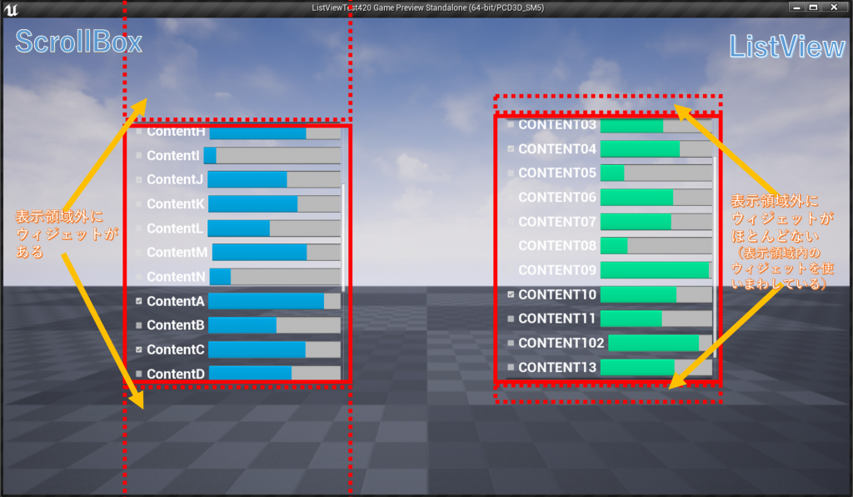Click the ListView vertical scrollbar thumb
This screenshot has width=853, height=497.
coord(715,256)
